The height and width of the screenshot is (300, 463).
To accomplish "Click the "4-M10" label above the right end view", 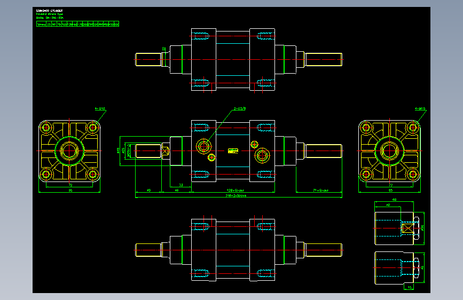I will [420, 109].
